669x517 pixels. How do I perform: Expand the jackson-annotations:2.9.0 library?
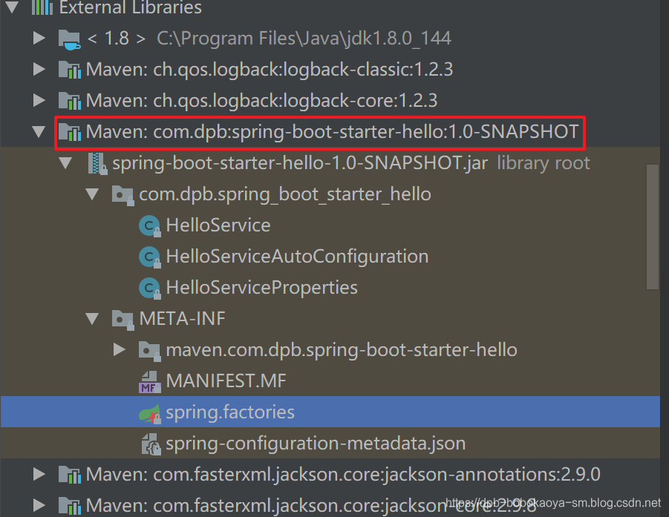(39, 474)
